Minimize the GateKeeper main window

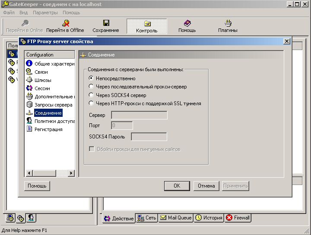click(x=290, y=4)
